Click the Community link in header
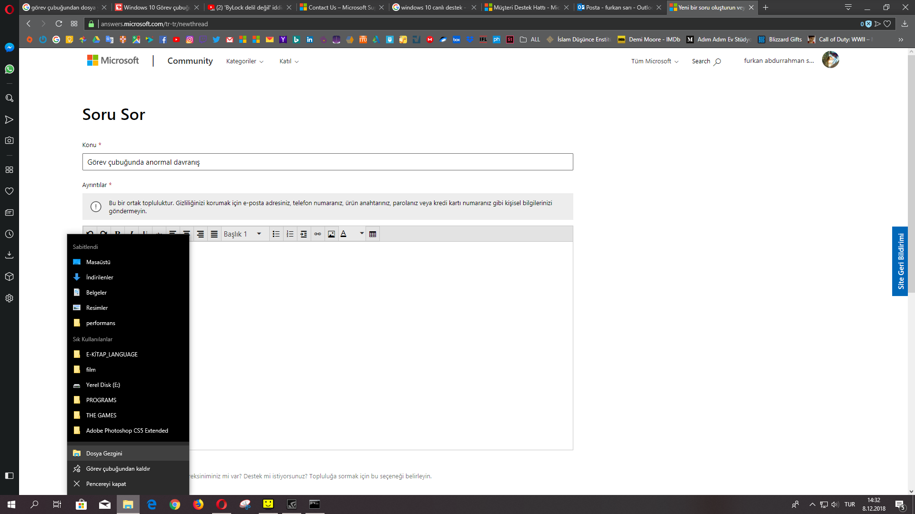Screen dimensions: 915x514 [190, 61]
